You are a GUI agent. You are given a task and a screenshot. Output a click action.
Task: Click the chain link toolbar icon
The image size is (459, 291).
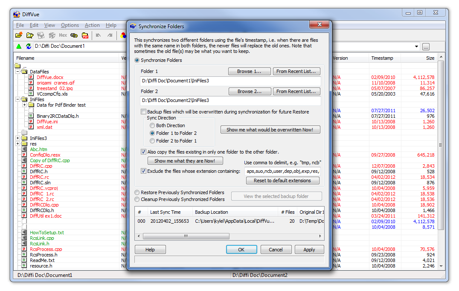click(x=74, y=35)
